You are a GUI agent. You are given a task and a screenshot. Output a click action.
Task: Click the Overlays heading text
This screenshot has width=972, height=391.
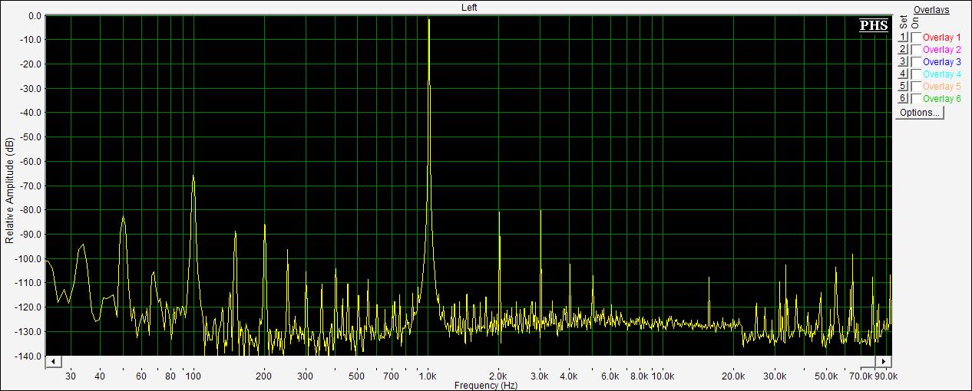pos(931,10)
